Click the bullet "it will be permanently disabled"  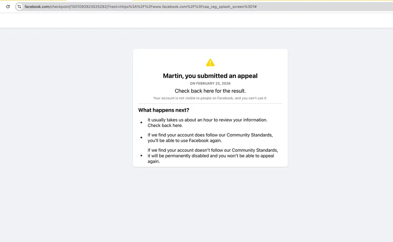[x=213, y=156]
